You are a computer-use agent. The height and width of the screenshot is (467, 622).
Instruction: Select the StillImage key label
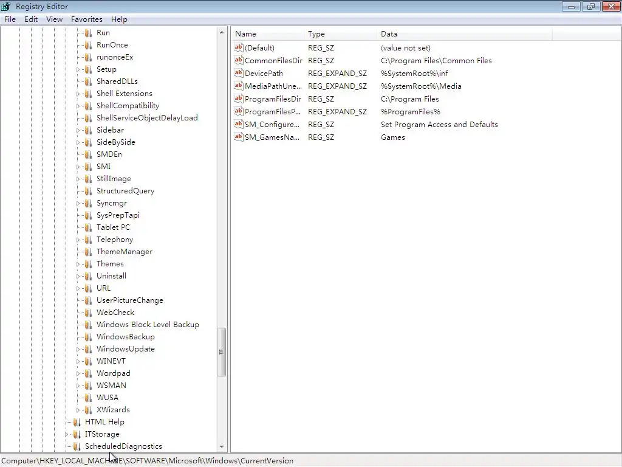tap(114, 179)
